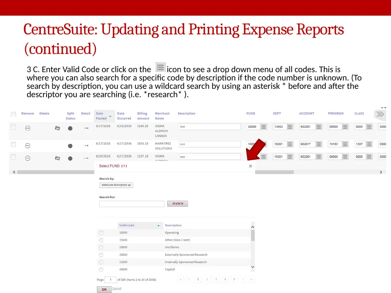
Task: Open DEPT lookup icon in $157.18 row
Action: click(x=290, y=157)
